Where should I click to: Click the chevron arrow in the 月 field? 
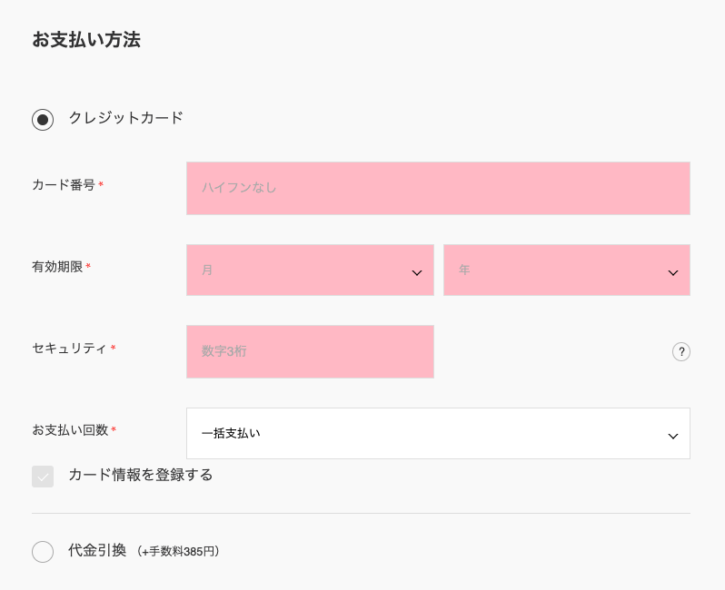417,272
